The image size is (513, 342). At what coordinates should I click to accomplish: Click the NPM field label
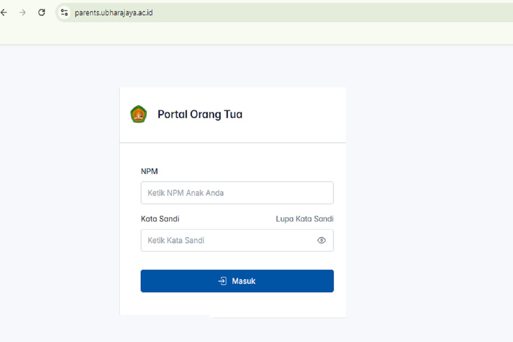[149, 171]
